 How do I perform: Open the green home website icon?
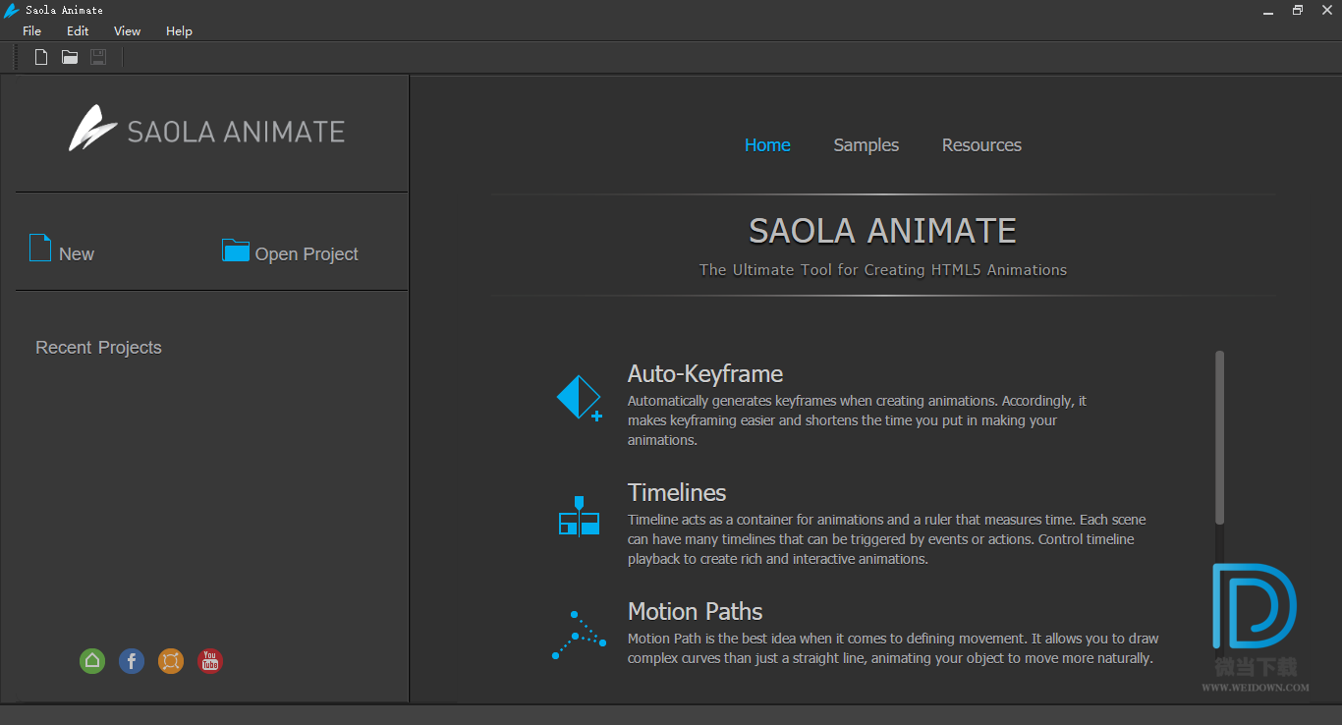(x=92, y=661)
